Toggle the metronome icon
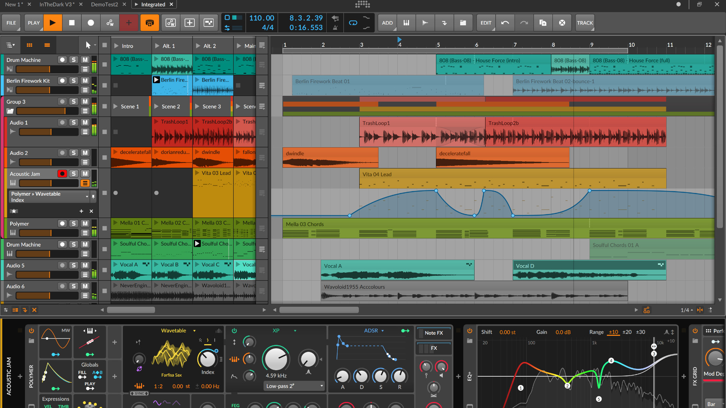 tap(335, 28)
